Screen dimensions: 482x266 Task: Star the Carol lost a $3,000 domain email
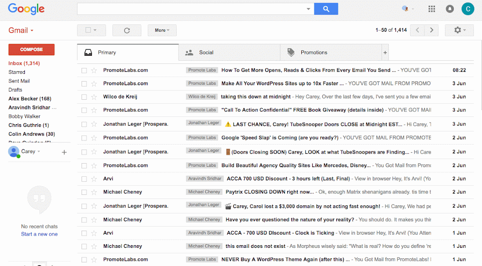(x=94, y=206)
